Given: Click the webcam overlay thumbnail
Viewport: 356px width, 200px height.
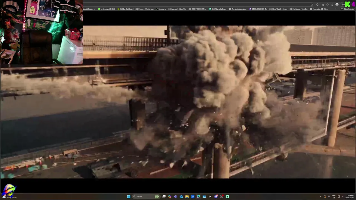Looking at the screenshot, I should coord(41,32).
